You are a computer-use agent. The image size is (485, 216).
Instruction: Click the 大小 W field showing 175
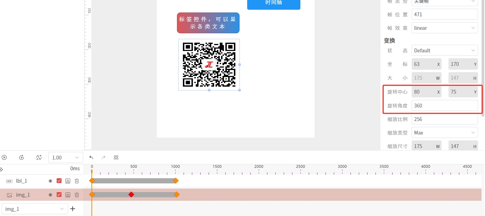coord(427,78)
